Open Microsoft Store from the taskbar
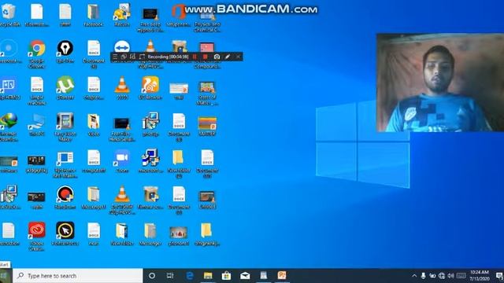Viewport: 504px width, 283px height. 226,276
